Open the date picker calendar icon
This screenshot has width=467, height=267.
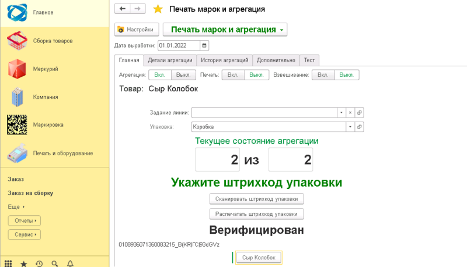click(x=204, y=45)
